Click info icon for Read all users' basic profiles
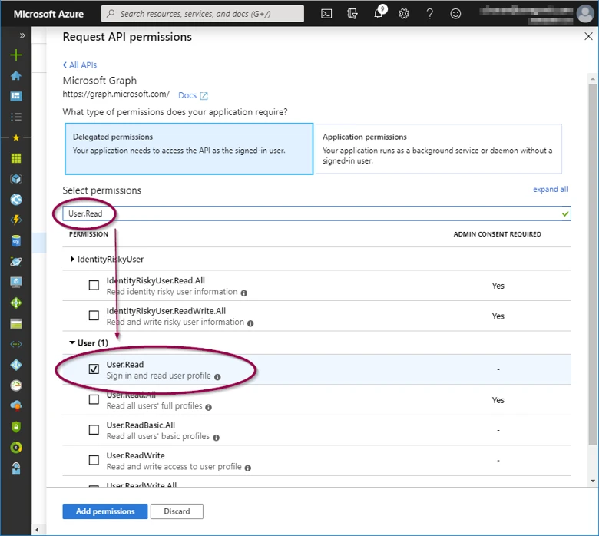 (217, 438)
